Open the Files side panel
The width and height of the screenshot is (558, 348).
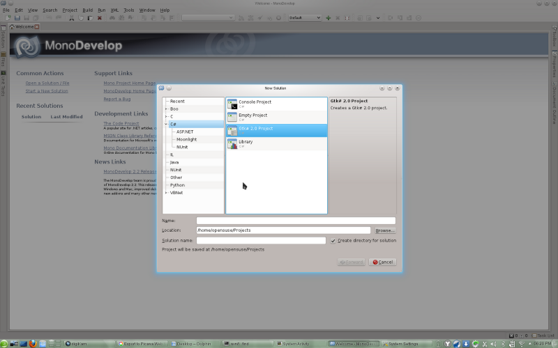pos(3,59)
